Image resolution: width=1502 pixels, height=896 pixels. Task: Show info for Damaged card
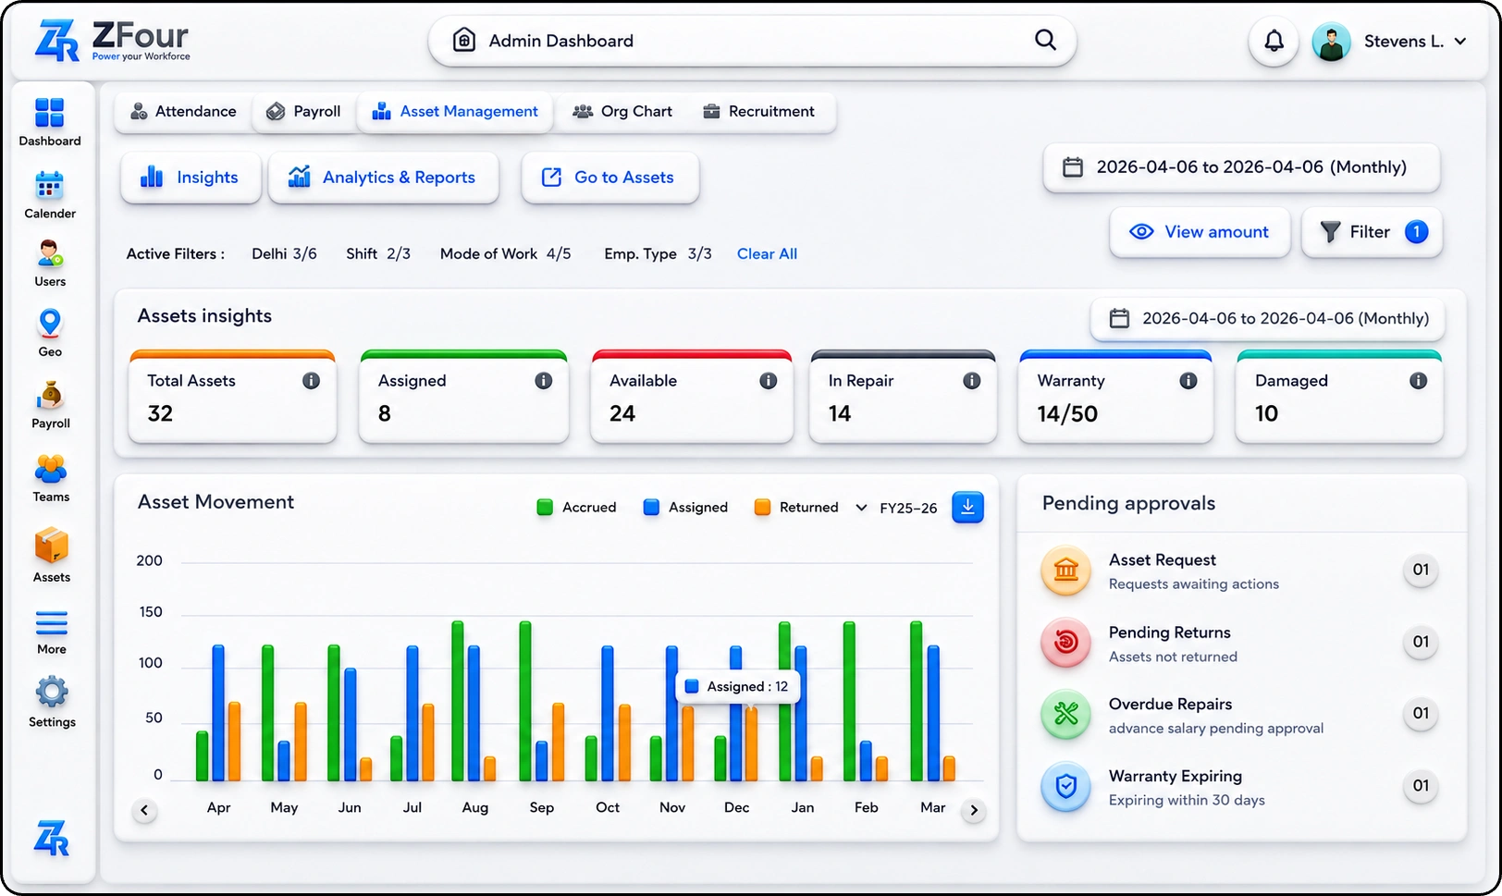[x=1419, y=381]
